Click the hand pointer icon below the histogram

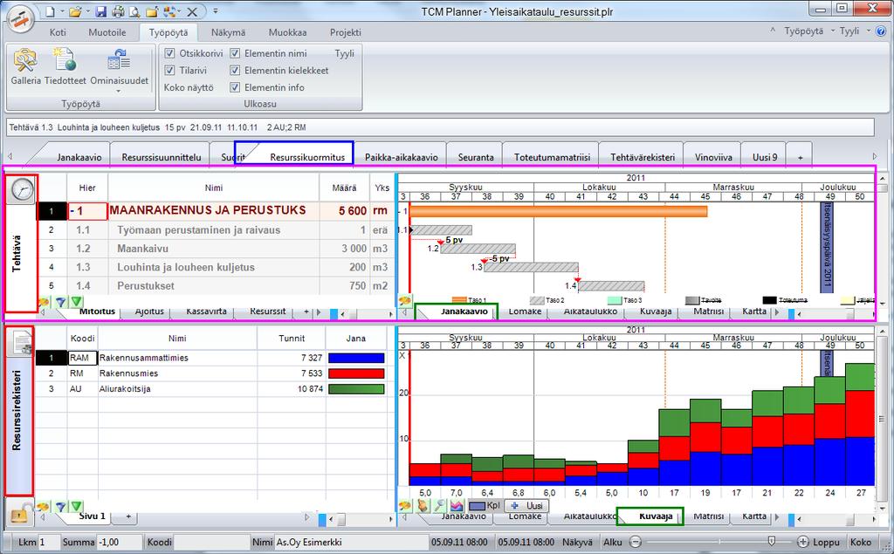pos(422,505)
